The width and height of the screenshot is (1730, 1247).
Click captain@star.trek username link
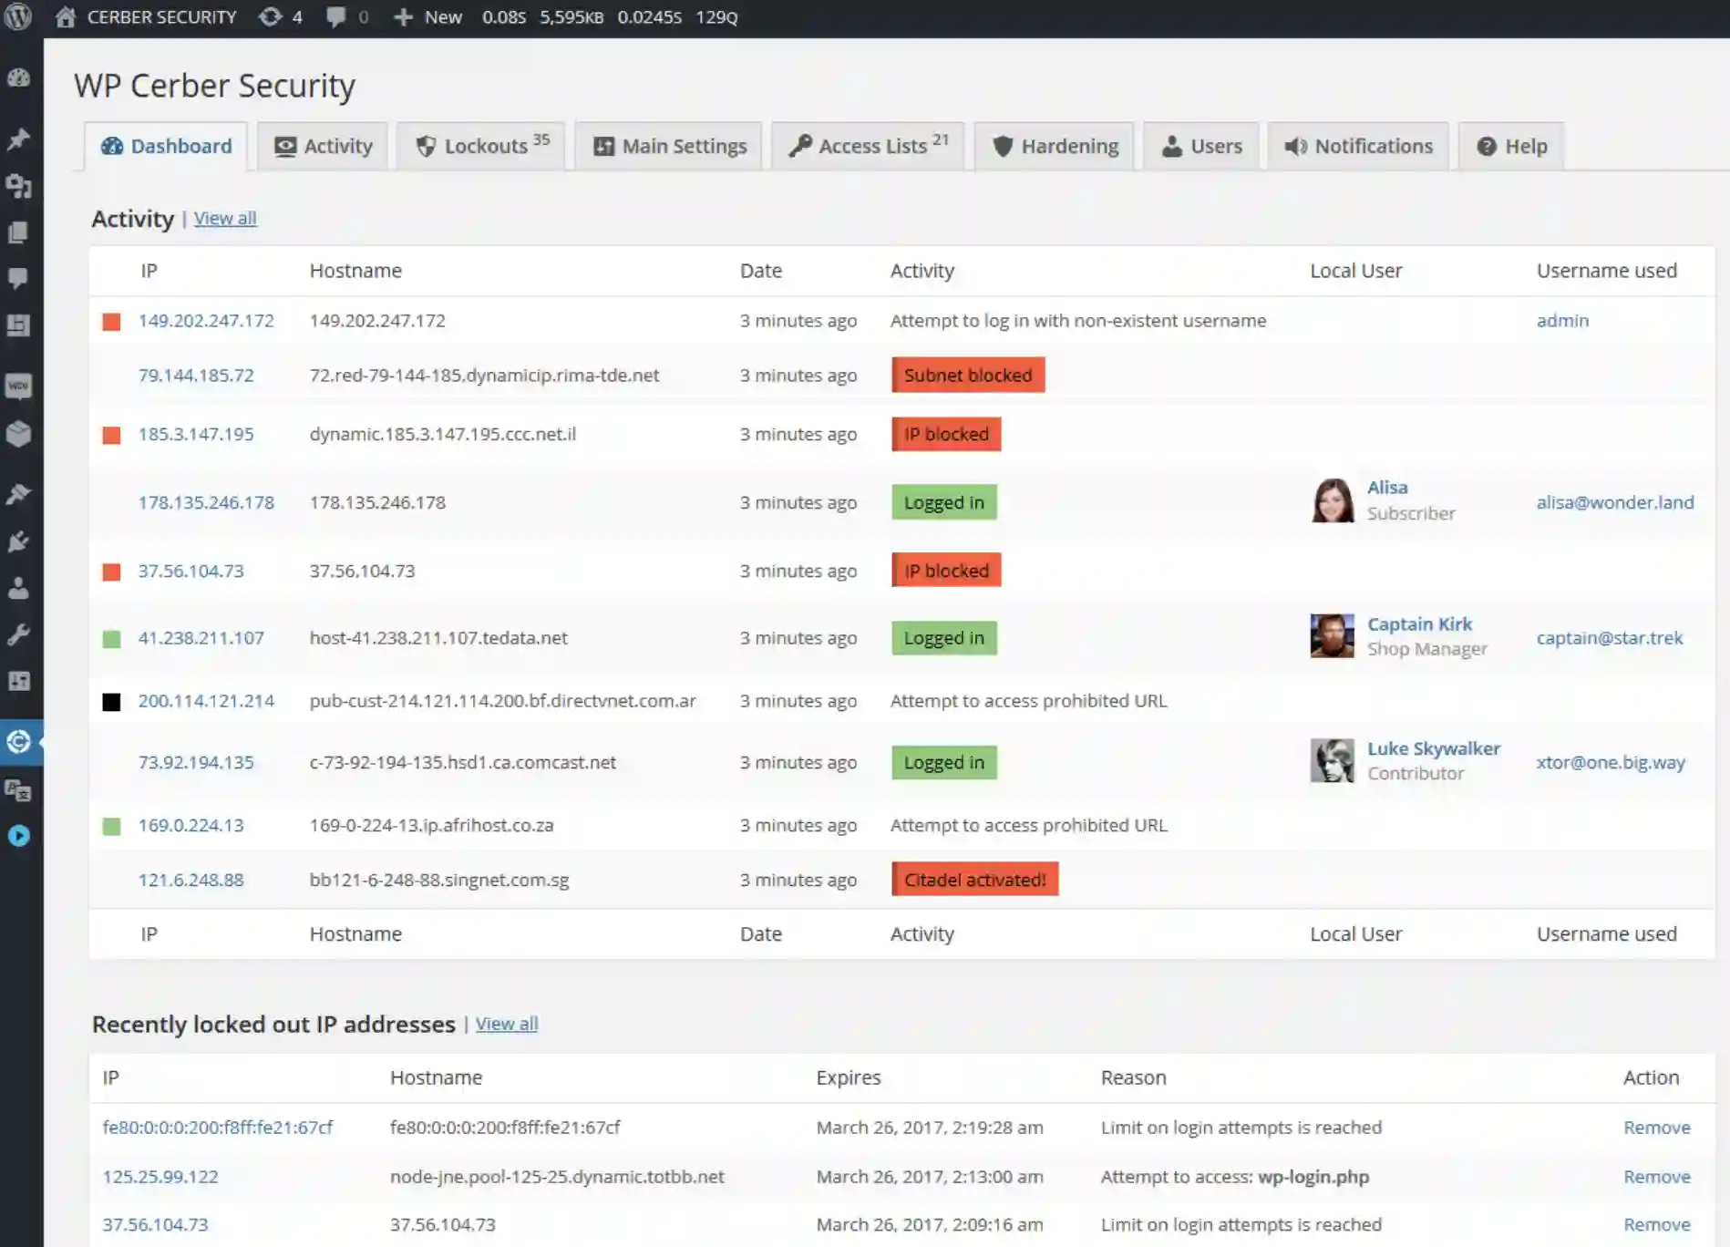coord(1610,638)
